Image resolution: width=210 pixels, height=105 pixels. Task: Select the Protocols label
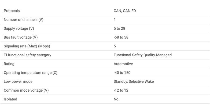[x=12, y=11]
